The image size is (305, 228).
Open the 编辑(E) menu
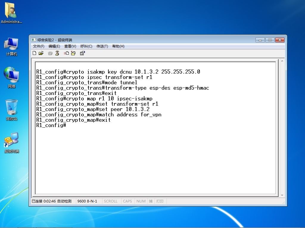coord(54,46)
